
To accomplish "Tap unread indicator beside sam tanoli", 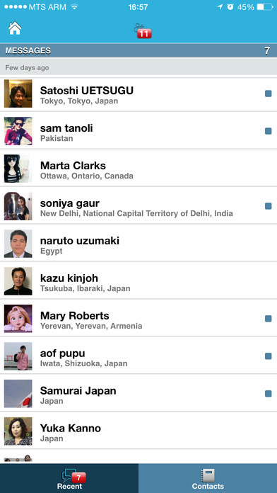I will pos(269,131).
